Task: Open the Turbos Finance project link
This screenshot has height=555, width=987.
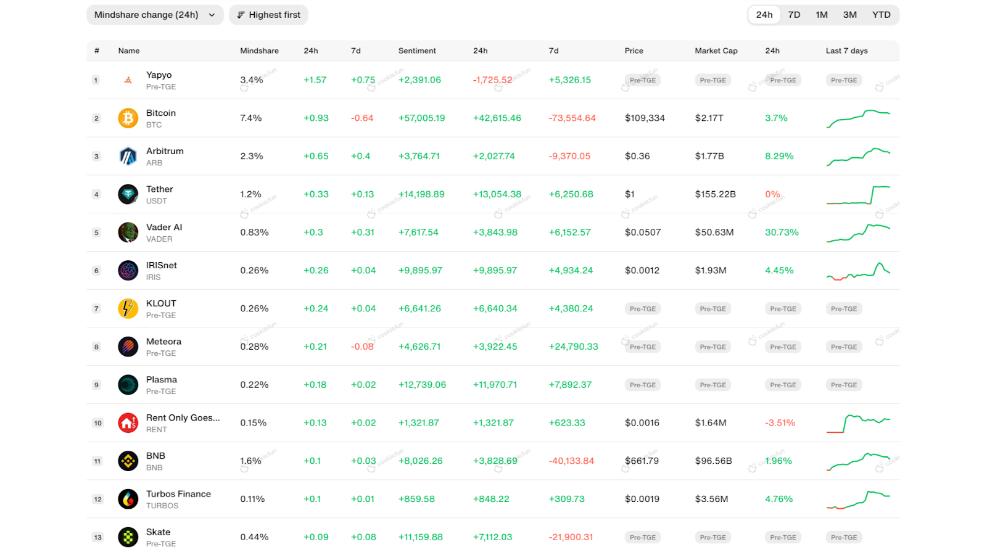Action: 178,494
